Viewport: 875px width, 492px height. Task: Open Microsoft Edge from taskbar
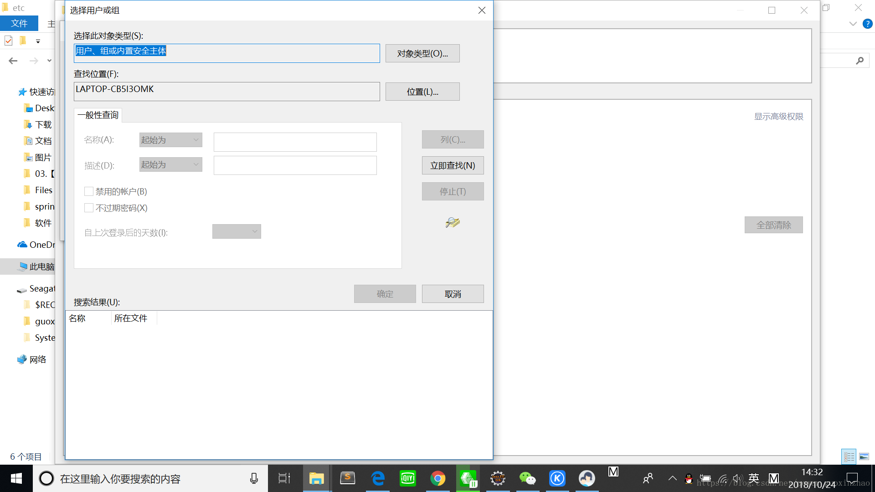tap(378, 478)
